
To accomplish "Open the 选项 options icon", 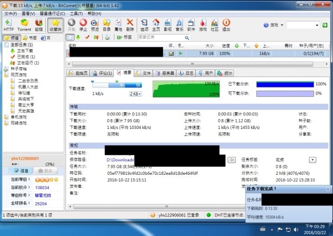I will click(144, 25).
